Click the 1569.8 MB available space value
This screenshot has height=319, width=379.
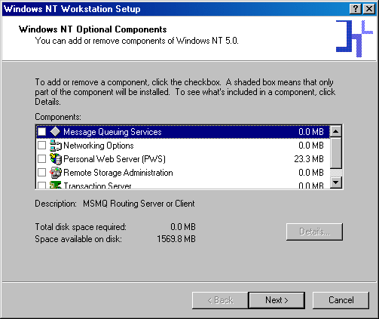coord(176,239)
